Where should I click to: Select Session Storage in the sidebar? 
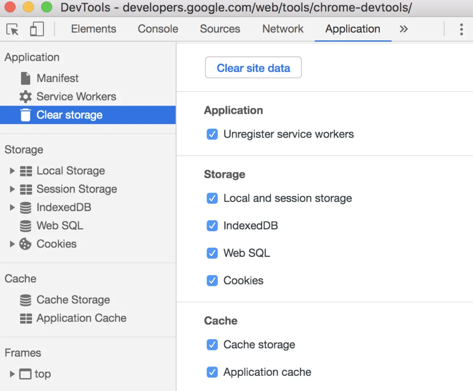click(77, 189)
